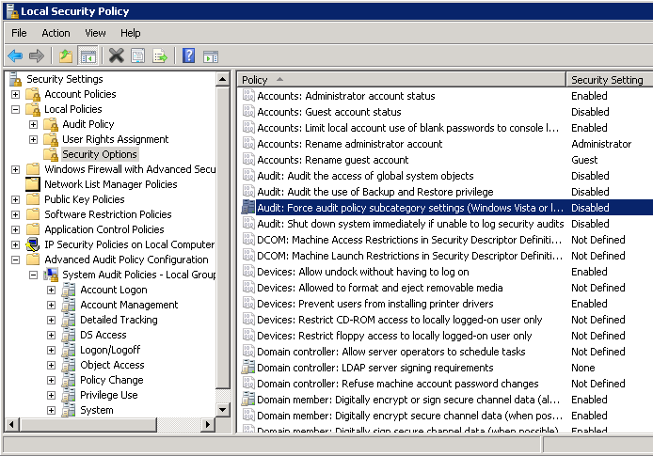Click the IP Security Policies icon

tap(33, 244)
